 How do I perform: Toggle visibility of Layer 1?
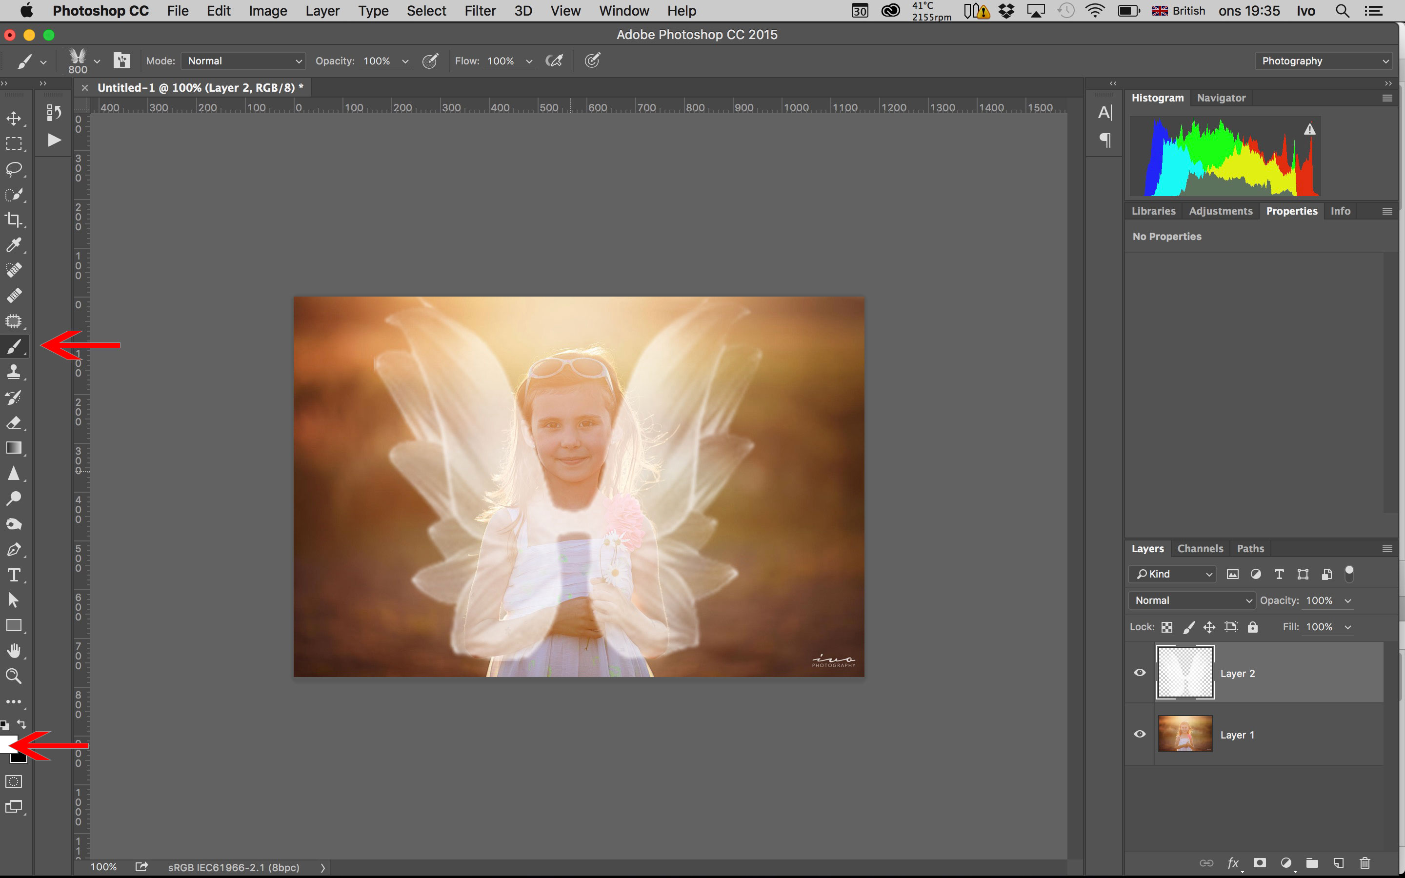pos(1140,733)
